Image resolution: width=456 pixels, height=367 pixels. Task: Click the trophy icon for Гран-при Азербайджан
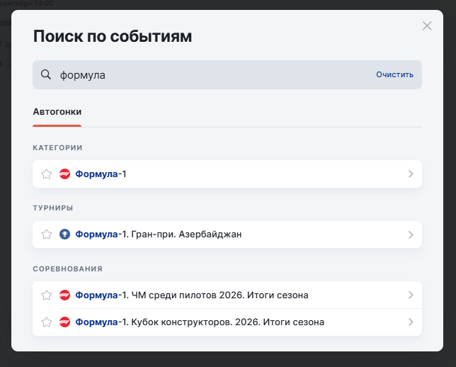pyautogui.click(x=64, y=235)
